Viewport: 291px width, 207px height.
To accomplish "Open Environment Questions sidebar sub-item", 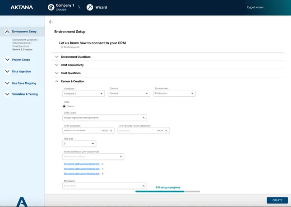I will click(x=25, y=40).
